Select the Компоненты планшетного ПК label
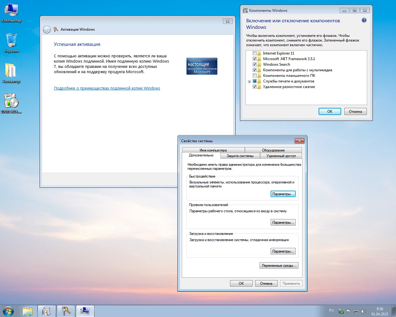Image resolution: width=396 pixels, height=317 pixels. tap(289, 76)
